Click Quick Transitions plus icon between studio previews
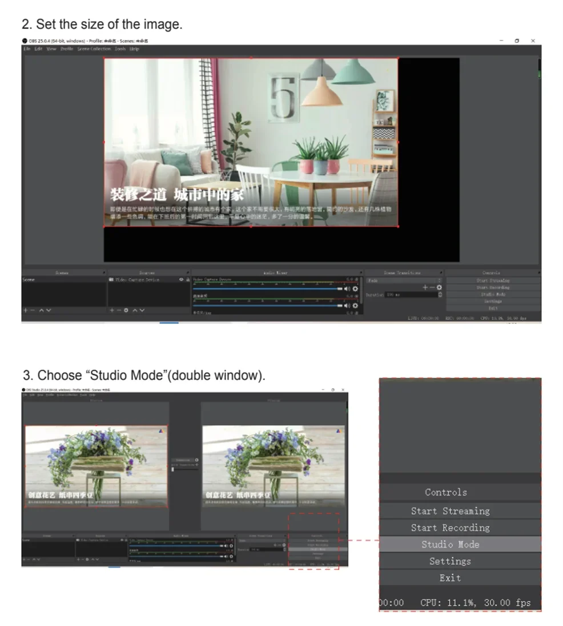Viewport: 563px width, 626px height. 196,466
